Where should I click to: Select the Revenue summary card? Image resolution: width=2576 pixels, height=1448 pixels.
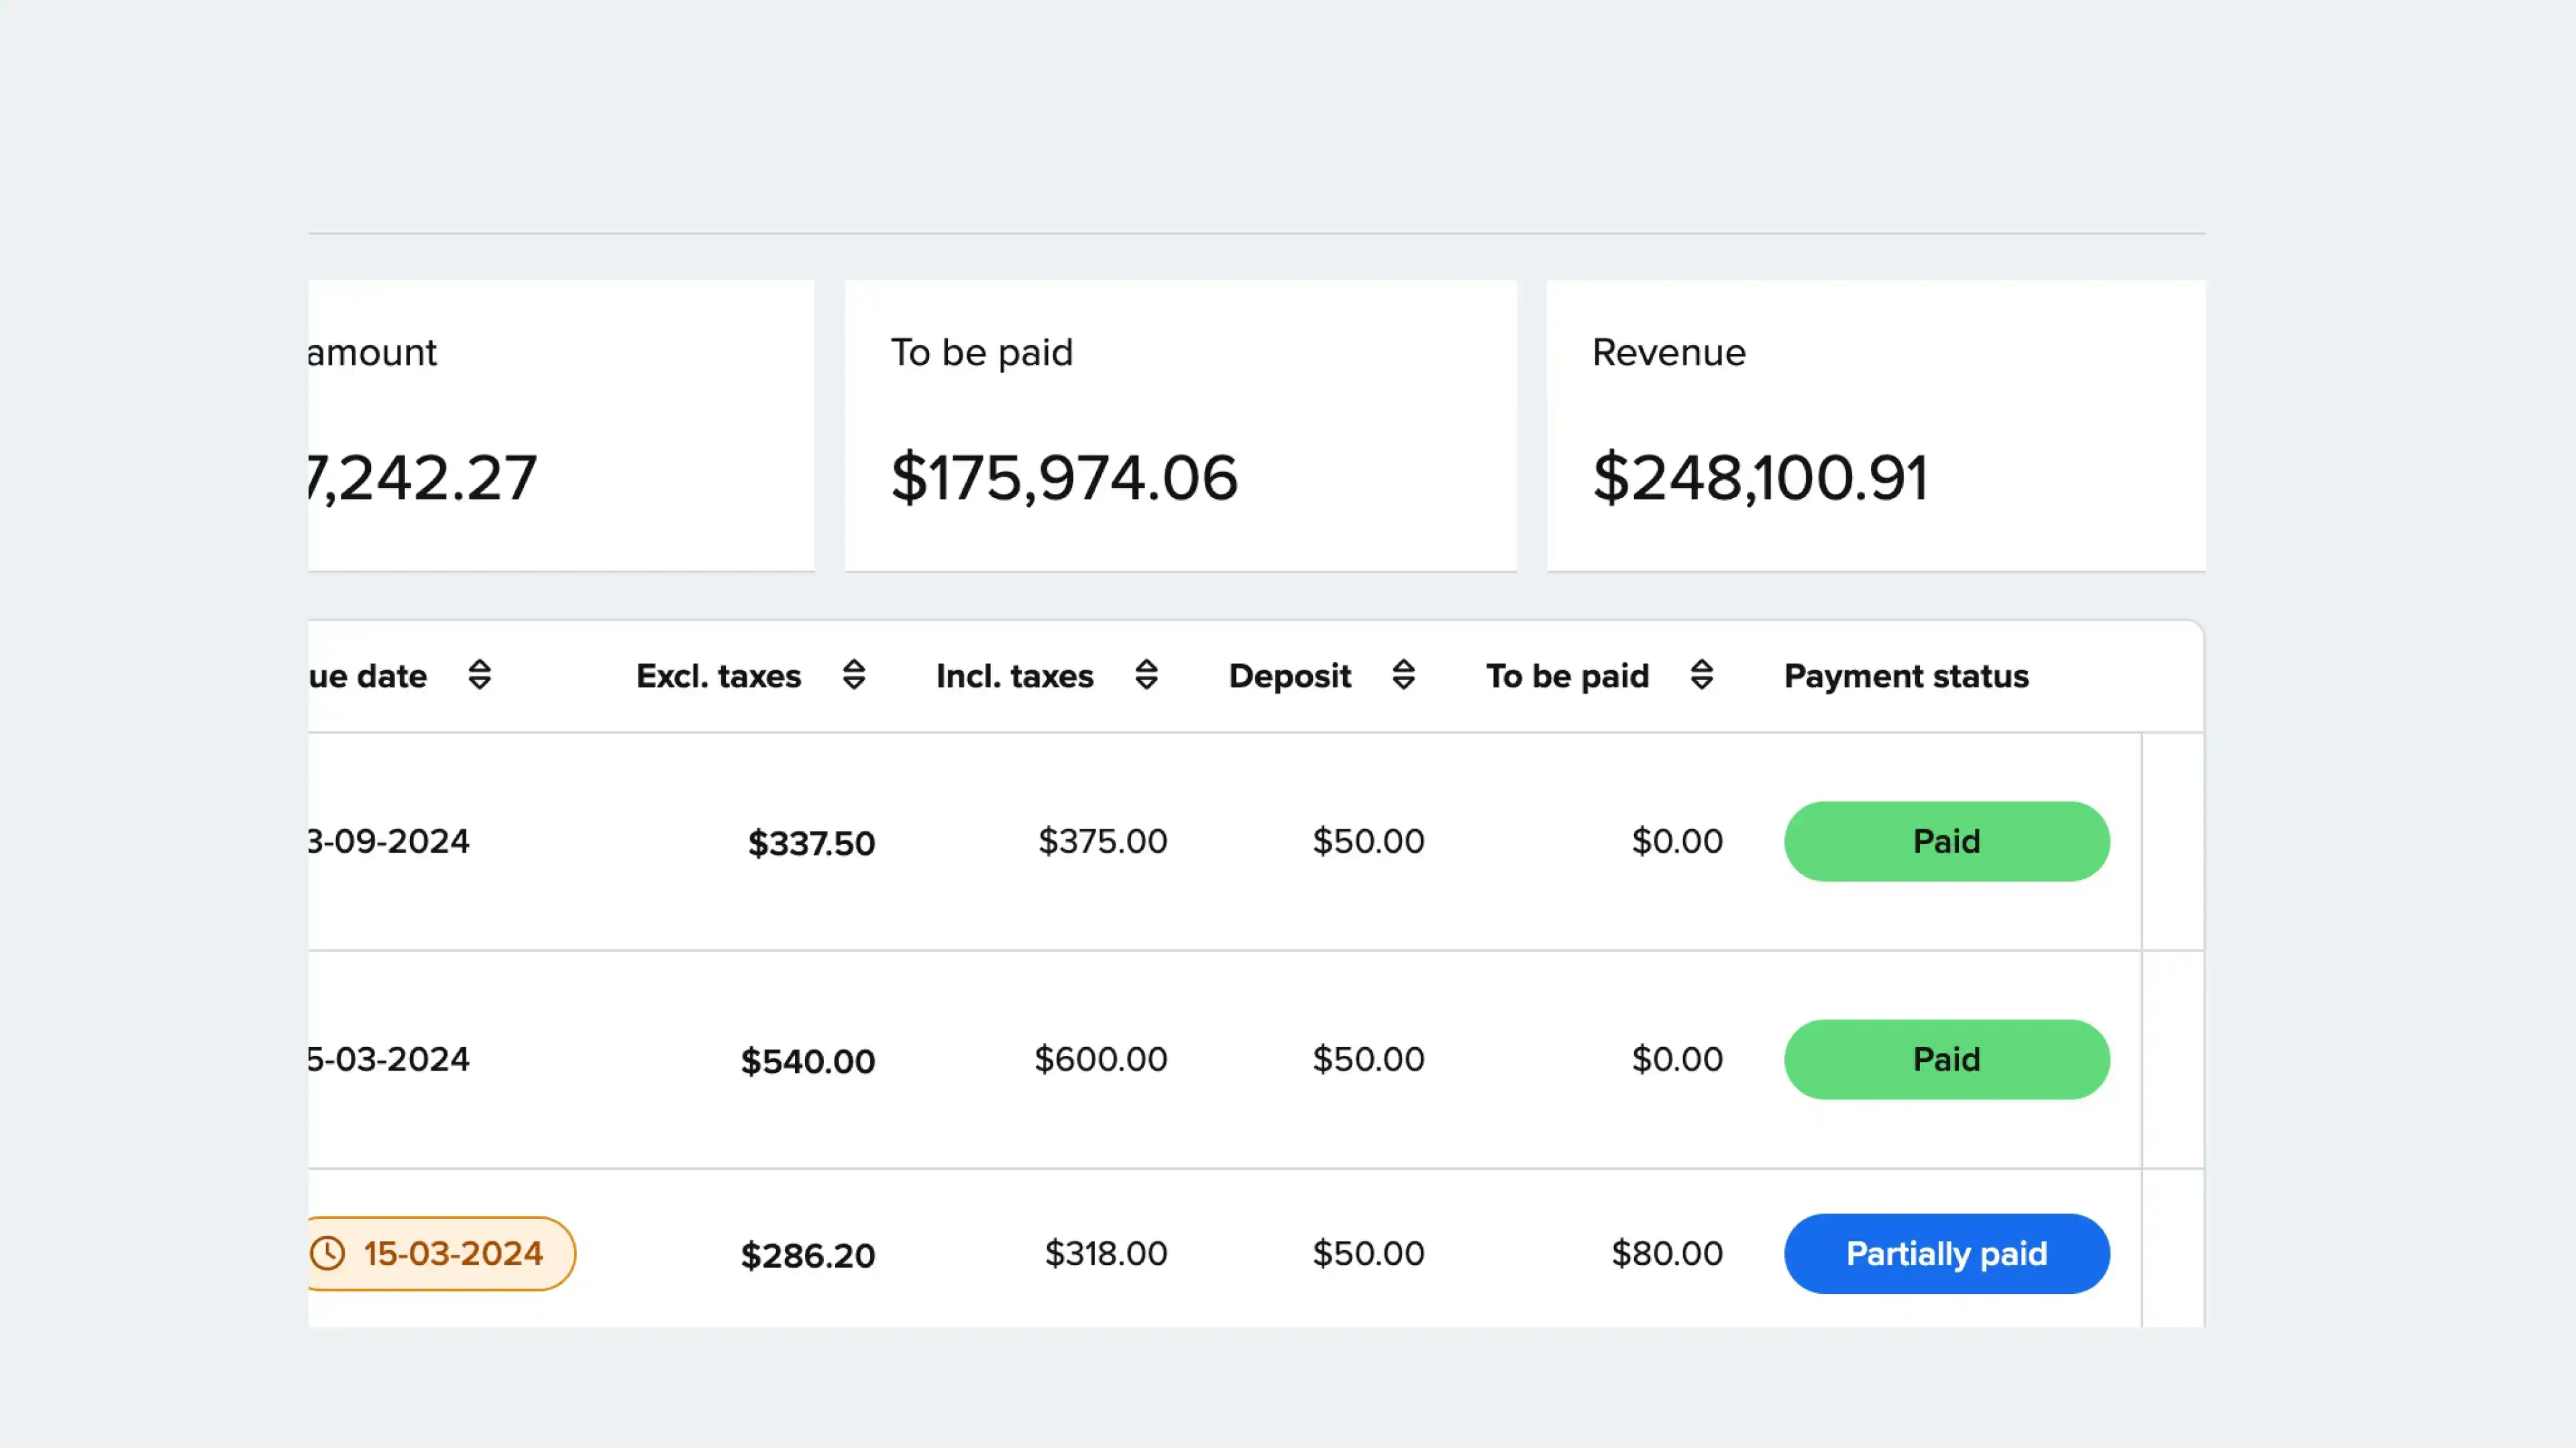1875,426
